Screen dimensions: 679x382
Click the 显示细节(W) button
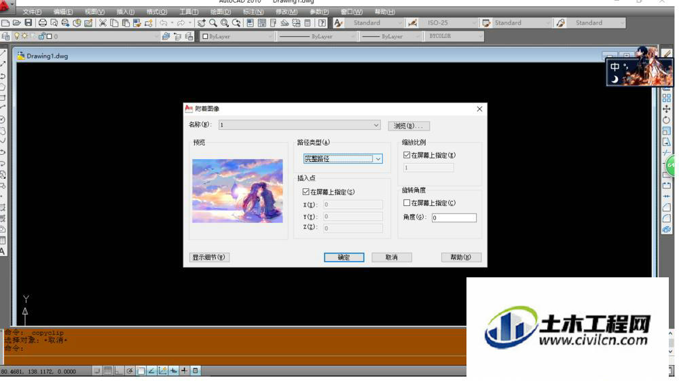(x=209, y=257)
